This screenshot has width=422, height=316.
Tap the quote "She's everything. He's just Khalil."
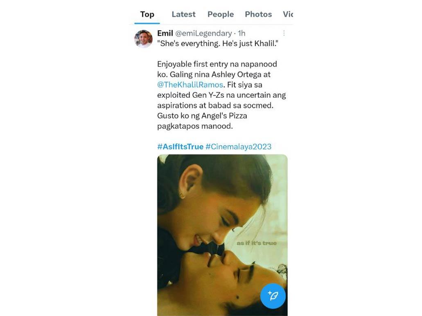[x=218, y=43]
